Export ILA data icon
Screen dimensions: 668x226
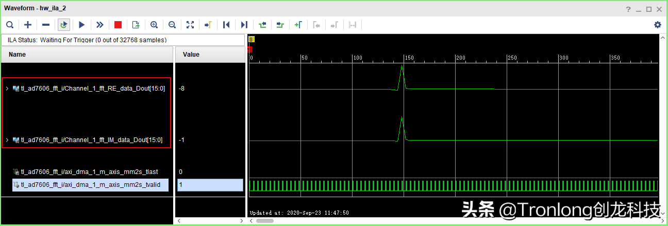click(136, 25)
